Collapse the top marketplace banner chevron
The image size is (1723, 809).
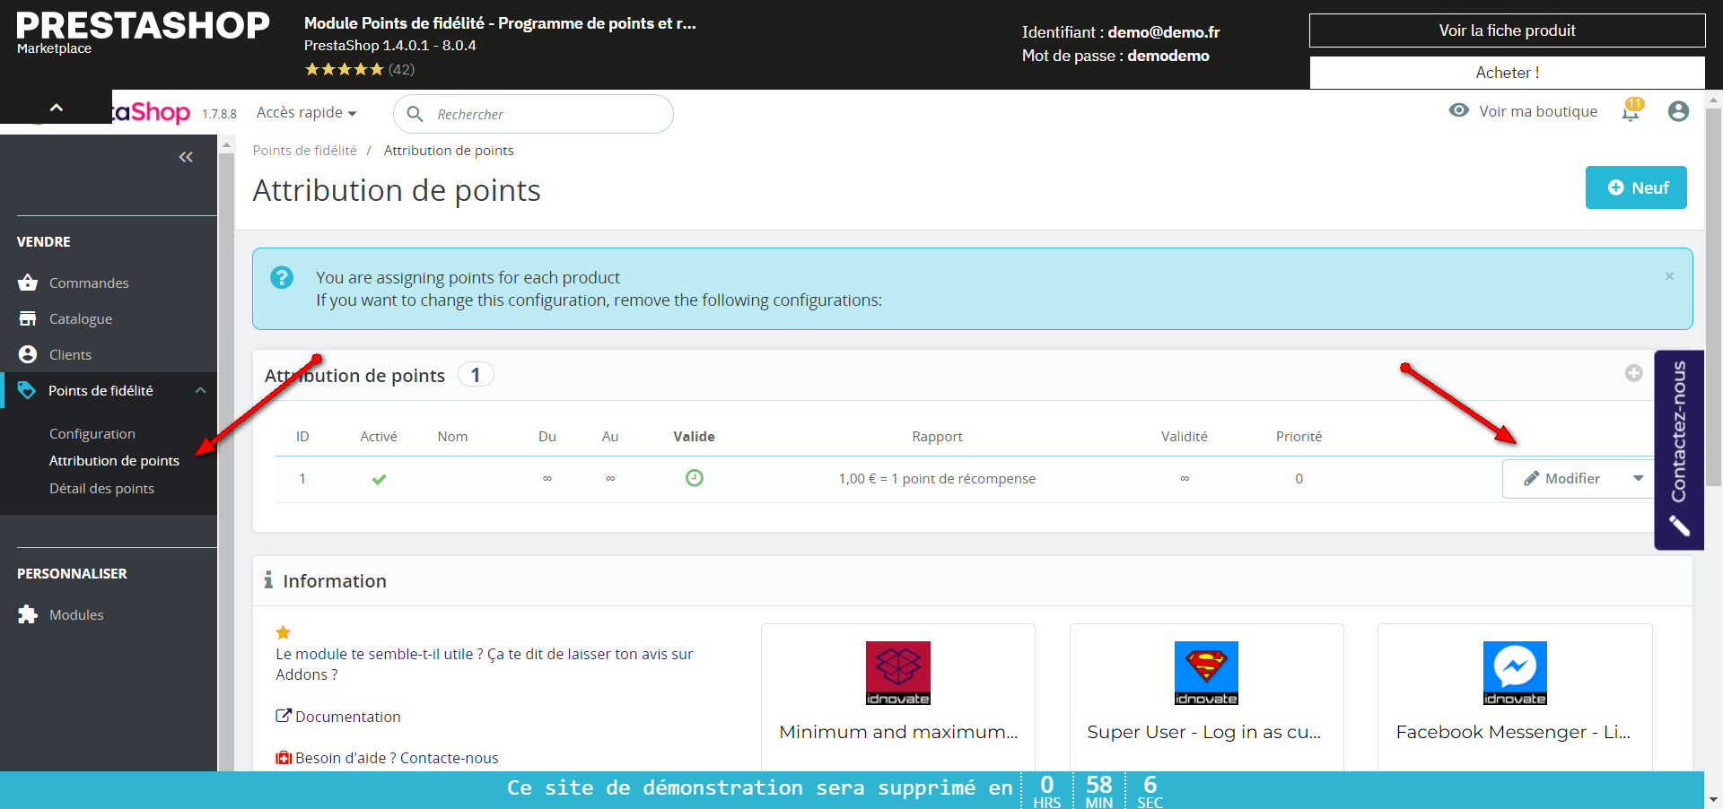pyautogui.click(x=57, y=108)
